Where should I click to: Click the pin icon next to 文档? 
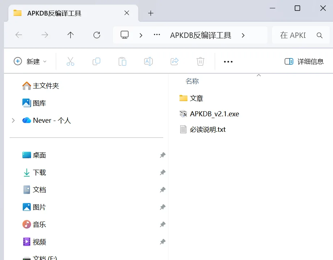coord(163,190)
